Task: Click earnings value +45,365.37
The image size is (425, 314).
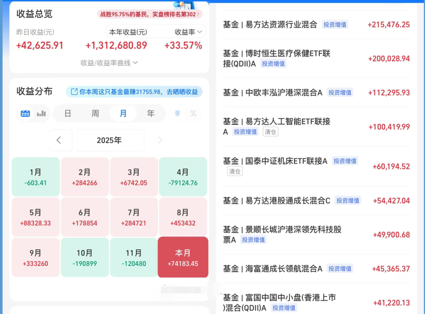Action: pos(391,269)
